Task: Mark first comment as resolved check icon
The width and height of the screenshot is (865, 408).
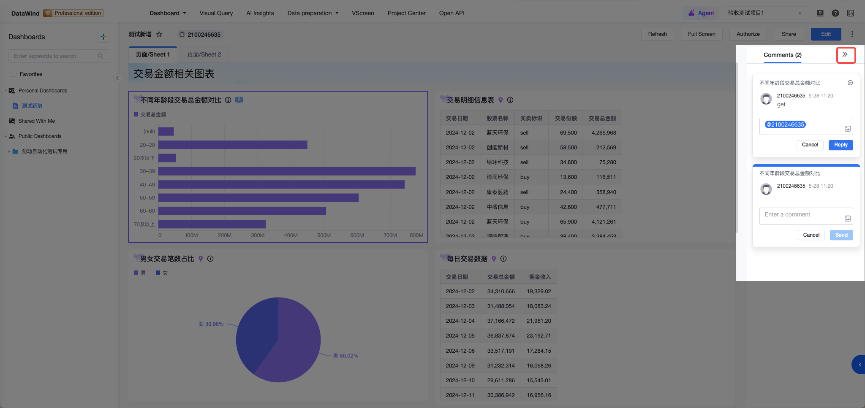Action: pyautogui.click(x=850, y=83)
